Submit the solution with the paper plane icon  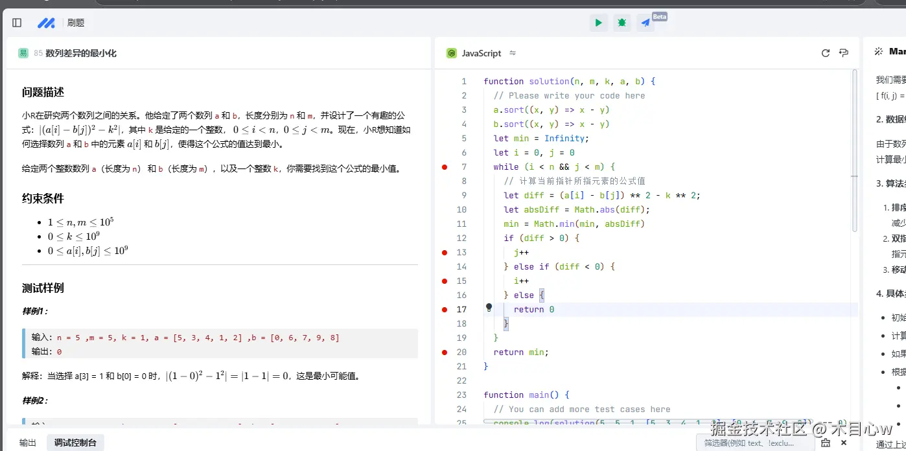pyautogui.click(x=645, y=22)
